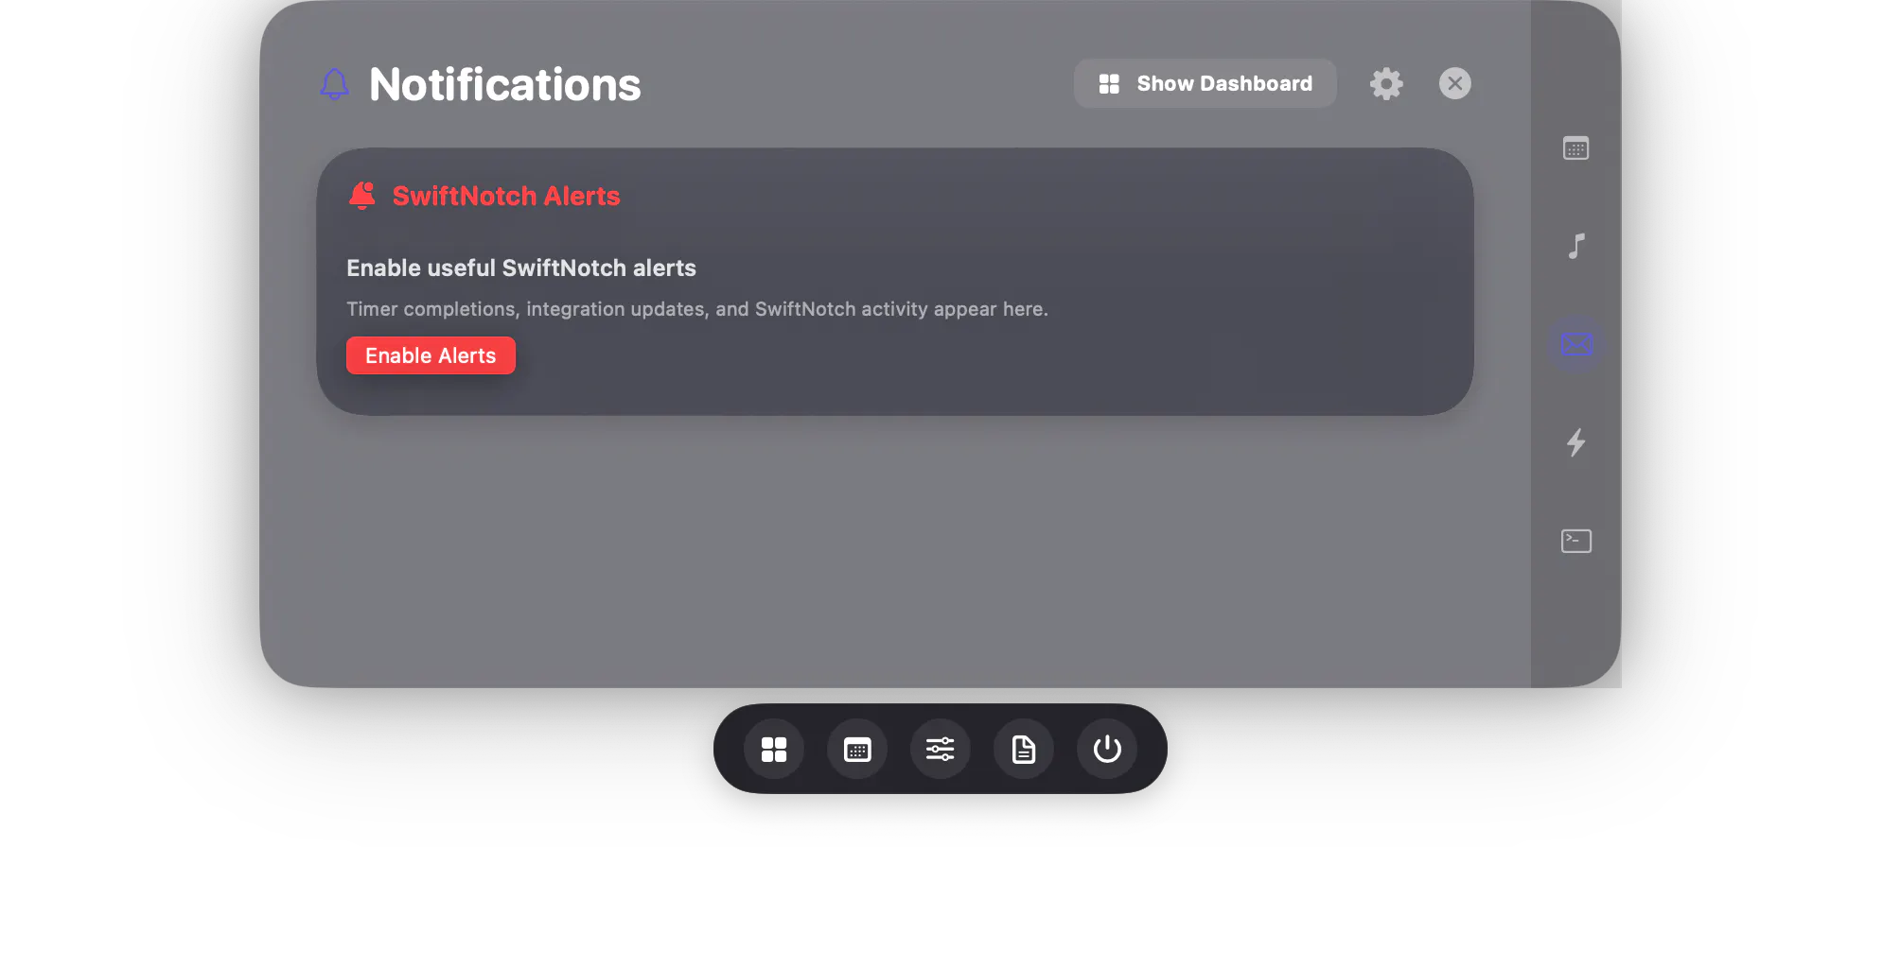Click the dashboard grid icon in bottom dock
Image resolution: width=1883 pixels, height=968 pixels.
pyautogui.click(x=774, y=750)
